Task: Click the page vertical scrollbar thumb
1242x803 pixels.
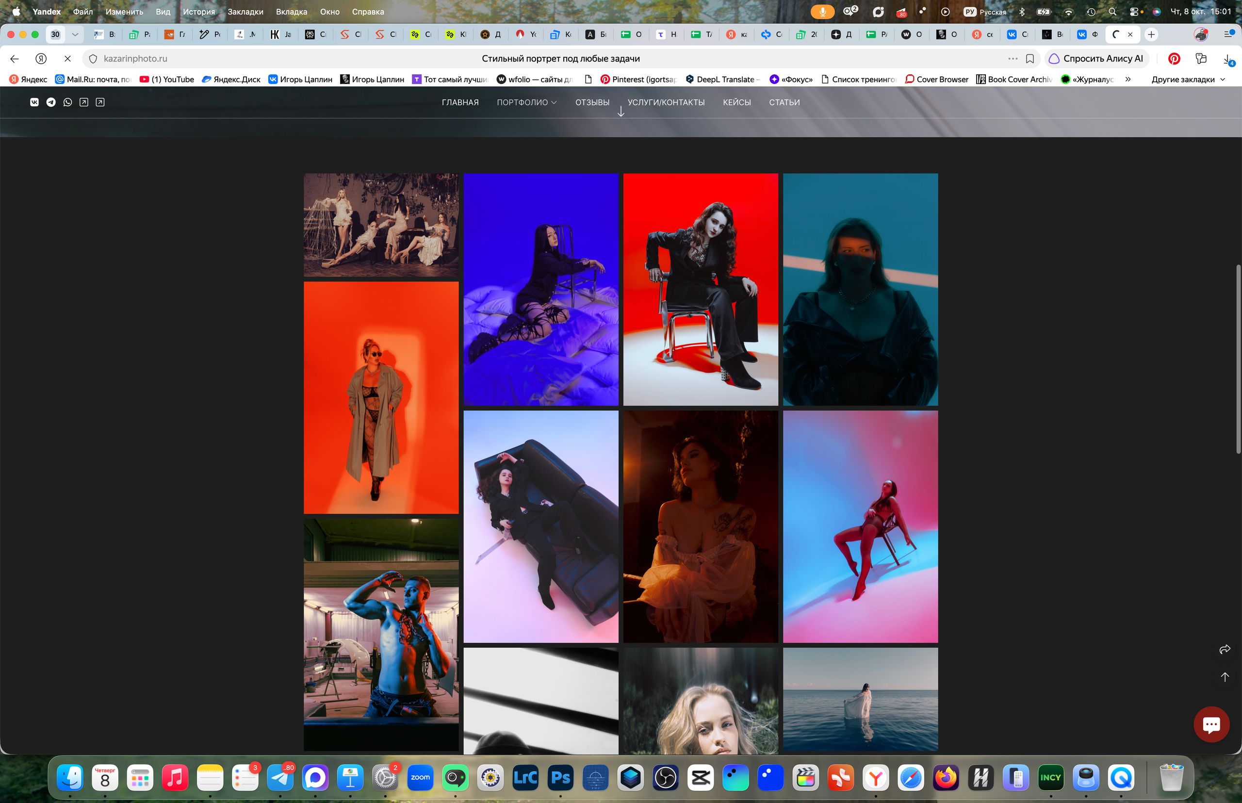Action: pyautogui.click(x=1238, y=359)
